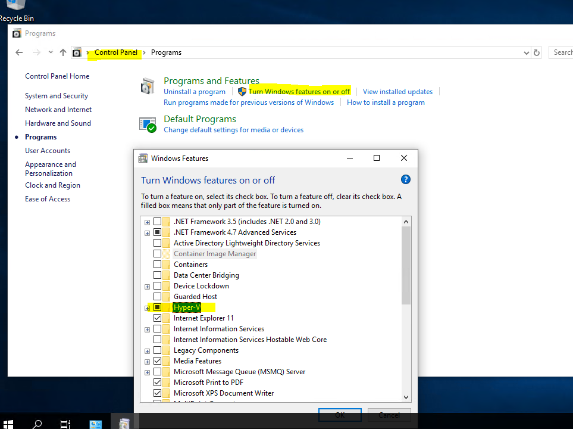Check .NET Framework 3.5 checkbox
Screen dimensions: 573x429
[157, 222]
